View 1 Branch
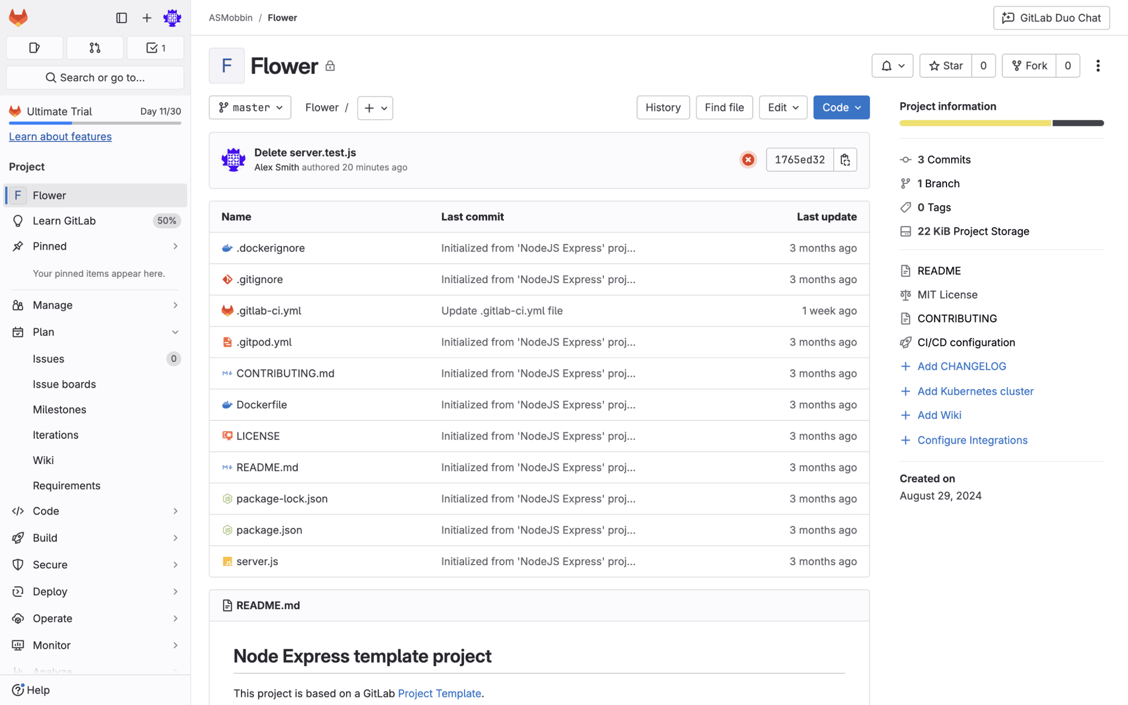 click(x=938, y=183)
